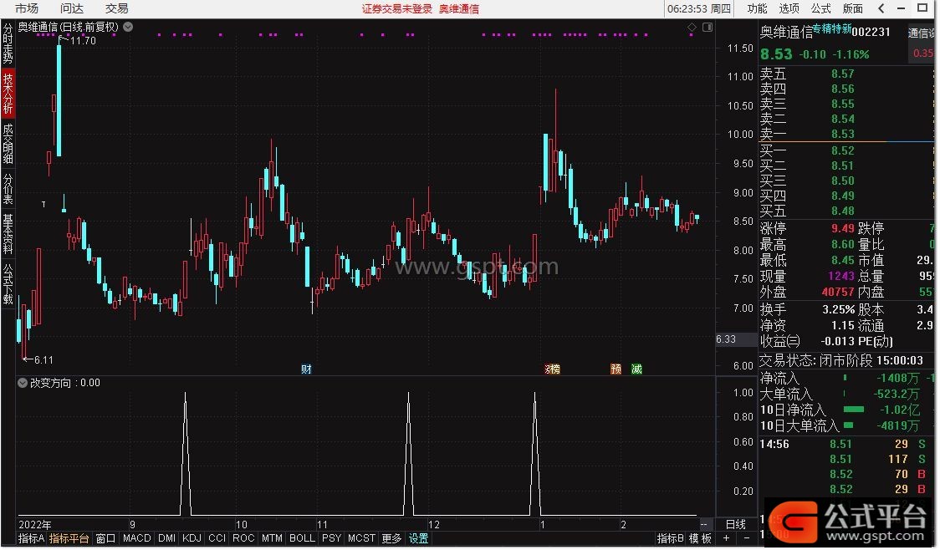Screen dimensions: 940x550
Task: Click the minus zoom-out button at bottom
Action: tap(747, 538)
